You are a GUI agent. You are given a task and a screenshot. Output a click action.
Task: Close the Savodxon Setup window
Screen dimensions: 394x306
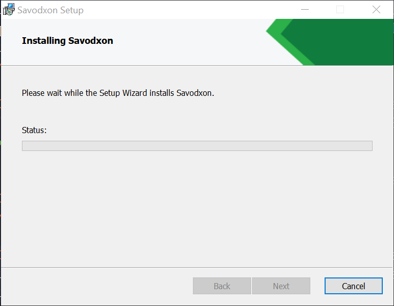click(376, 10)
